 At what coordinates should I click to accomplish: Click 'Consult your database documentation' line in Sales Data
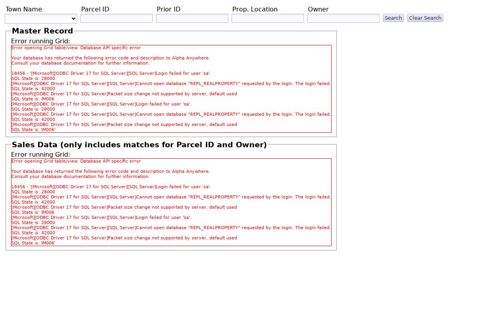tap(80, 176)
